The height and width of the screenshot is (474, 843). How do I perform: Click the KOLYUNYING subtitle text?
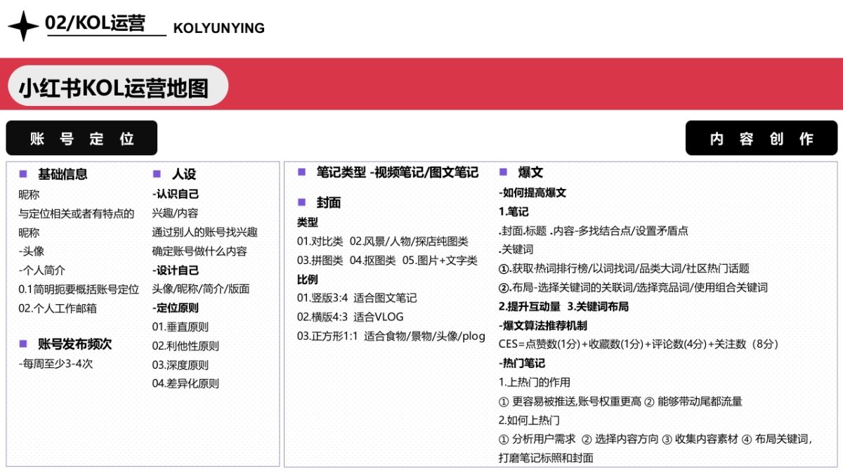click(219, 29)
